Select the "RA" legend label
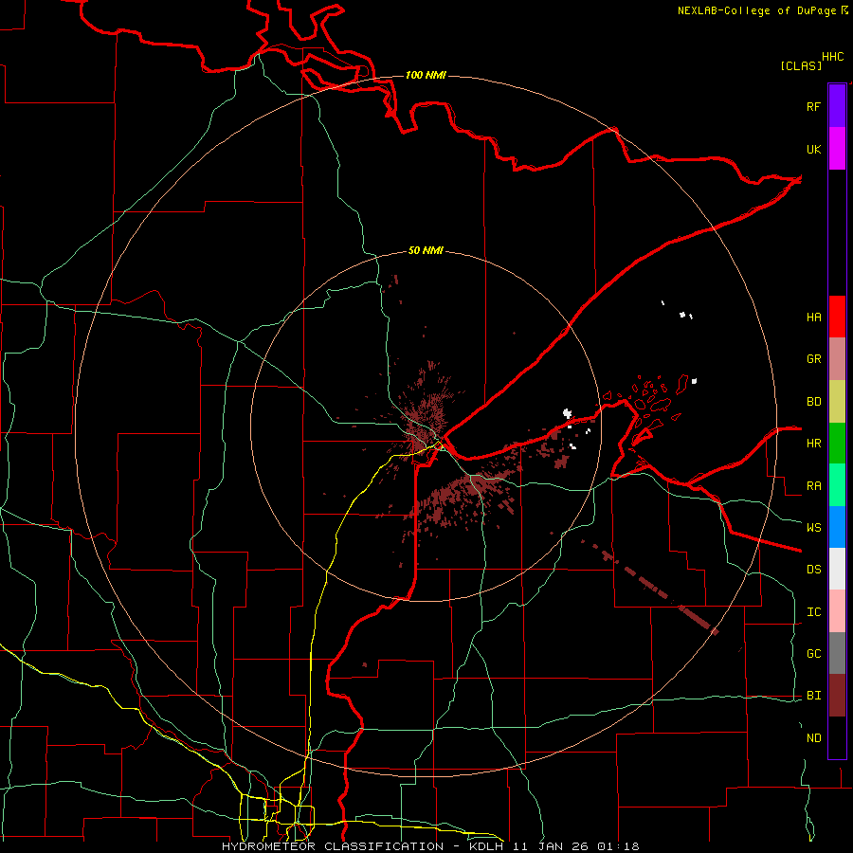The height and width of the screenshot is (853, 853). point(813,486)
